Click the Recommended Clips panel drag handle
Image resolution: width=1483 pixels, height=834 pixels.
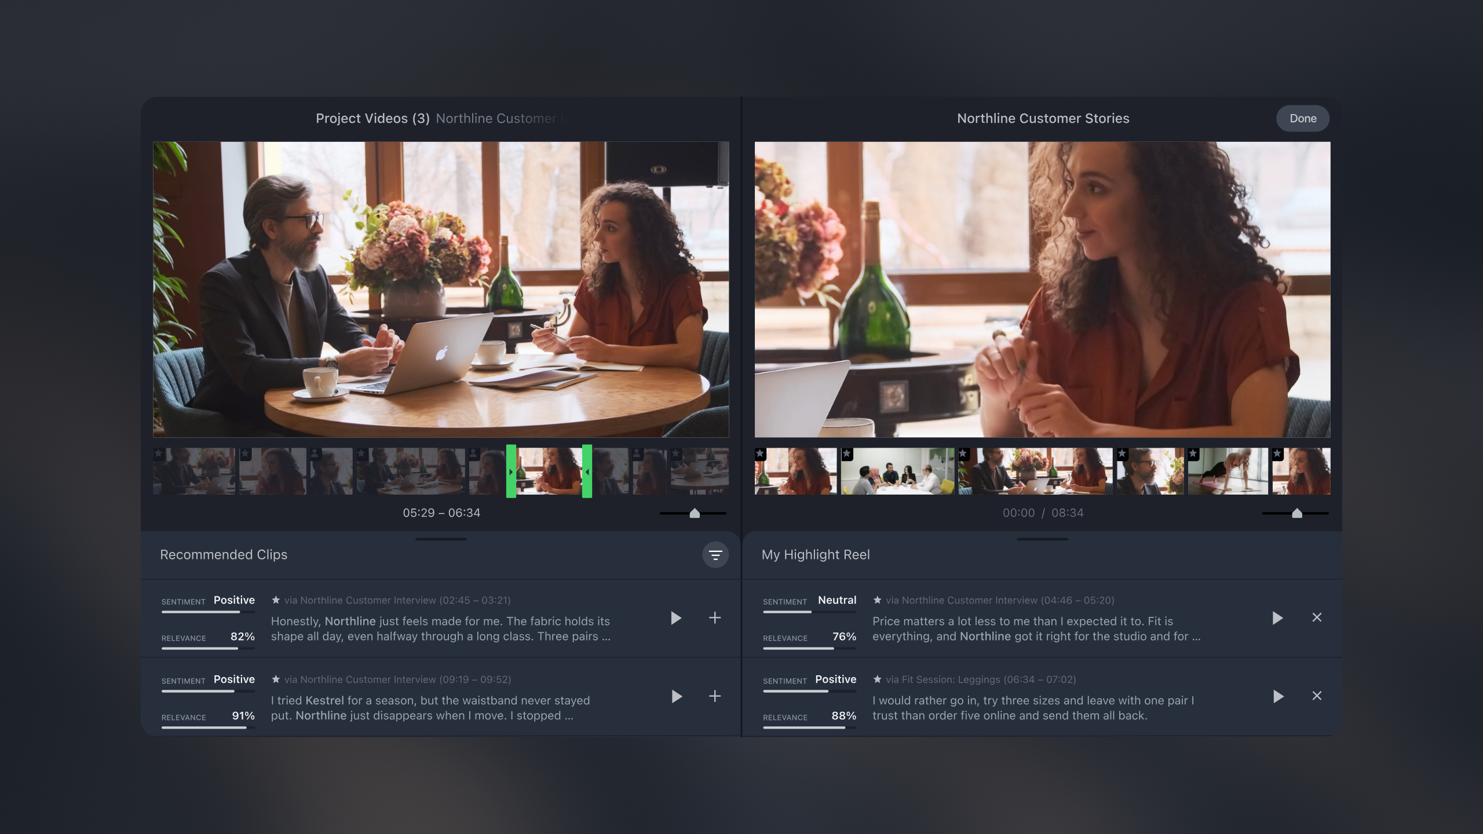pyautogui.click(x=441, y=539)
